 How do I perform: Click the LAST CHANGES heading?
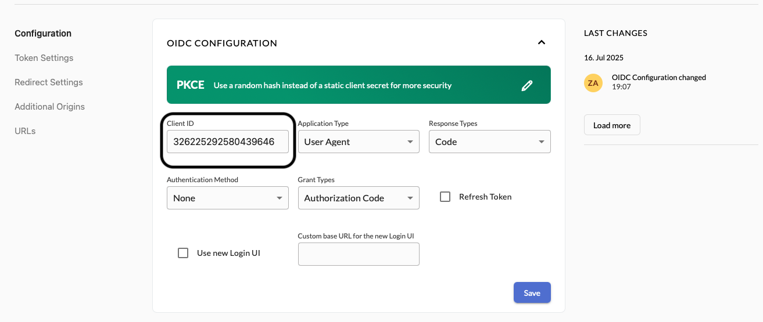[615, 33]
